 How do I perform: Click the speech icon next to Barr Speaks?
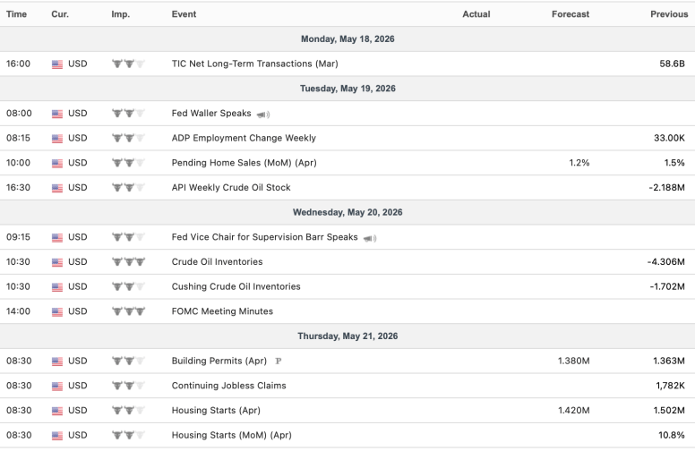[369, 238]
